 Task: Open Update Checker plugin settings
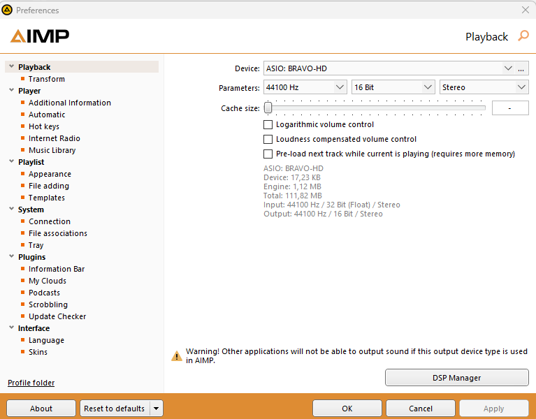pos(57,316)
